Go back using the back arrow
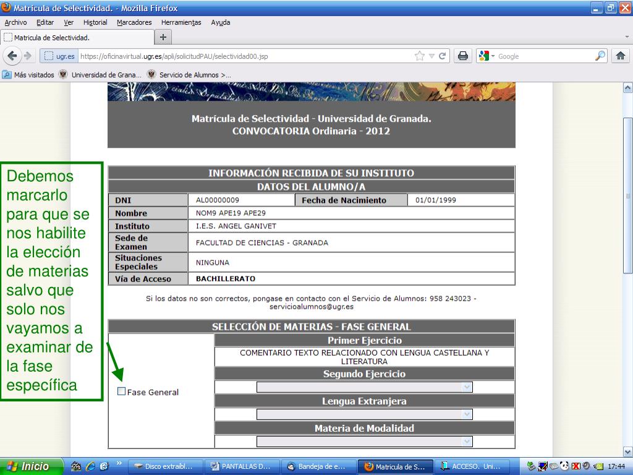Image resolution: width=633 pixels, height=475 pixels. coord(12,56)
